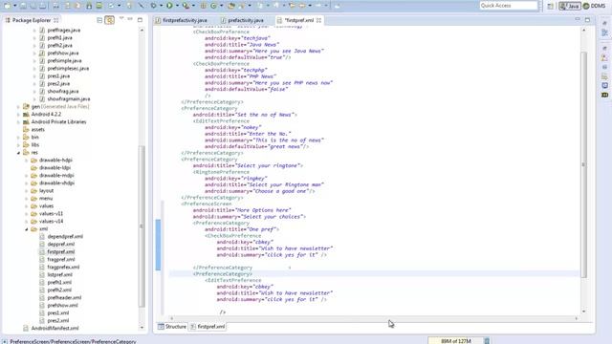Click the Quick Access search field
Screen dimensions: 612x344
coord(509,6)
